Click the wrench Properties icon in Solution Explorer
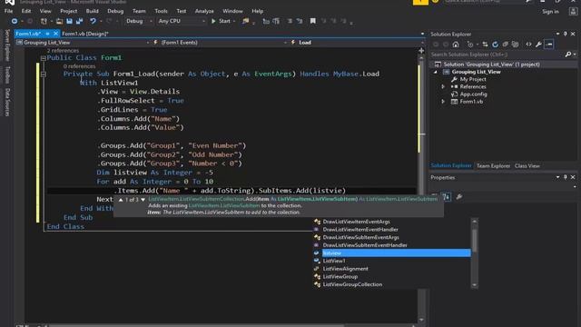Image resolution: width=581 pixels, height=327 pixels. tap(538, 45)
